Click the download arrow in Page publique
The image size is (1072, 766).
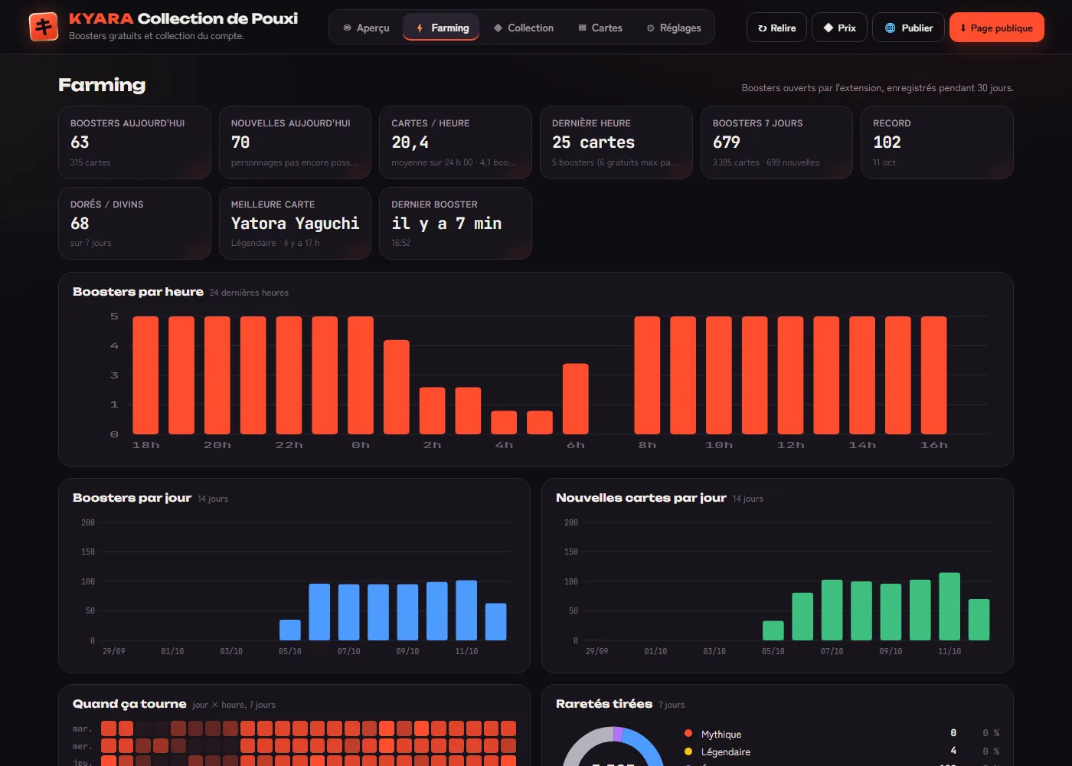pyautogui.click(x=963, y=28)
